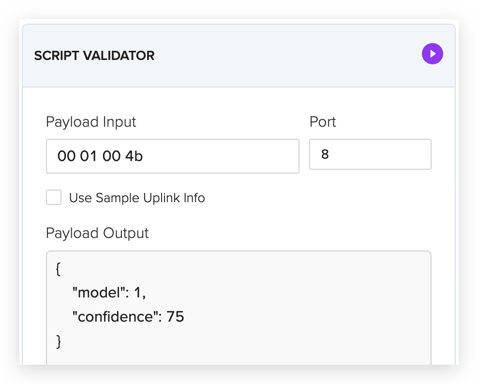Click the "model" key in JSON output
This screenshot has width=478, height=384.
click(x=99, y=293)
